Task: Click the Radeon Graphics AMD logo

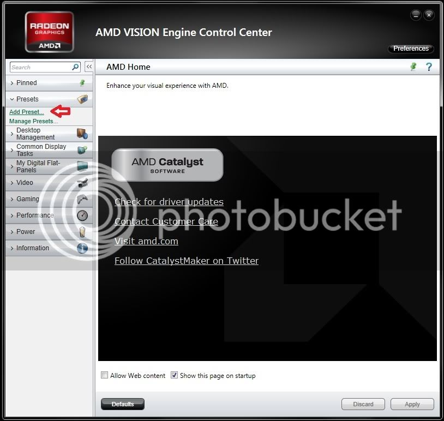Action: 49,32
